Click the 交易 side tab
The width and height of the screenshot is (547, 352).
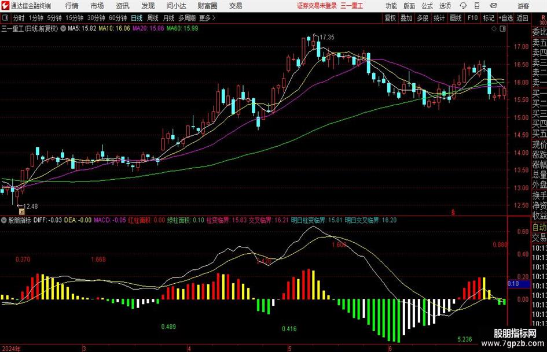(x=539, y=238)
